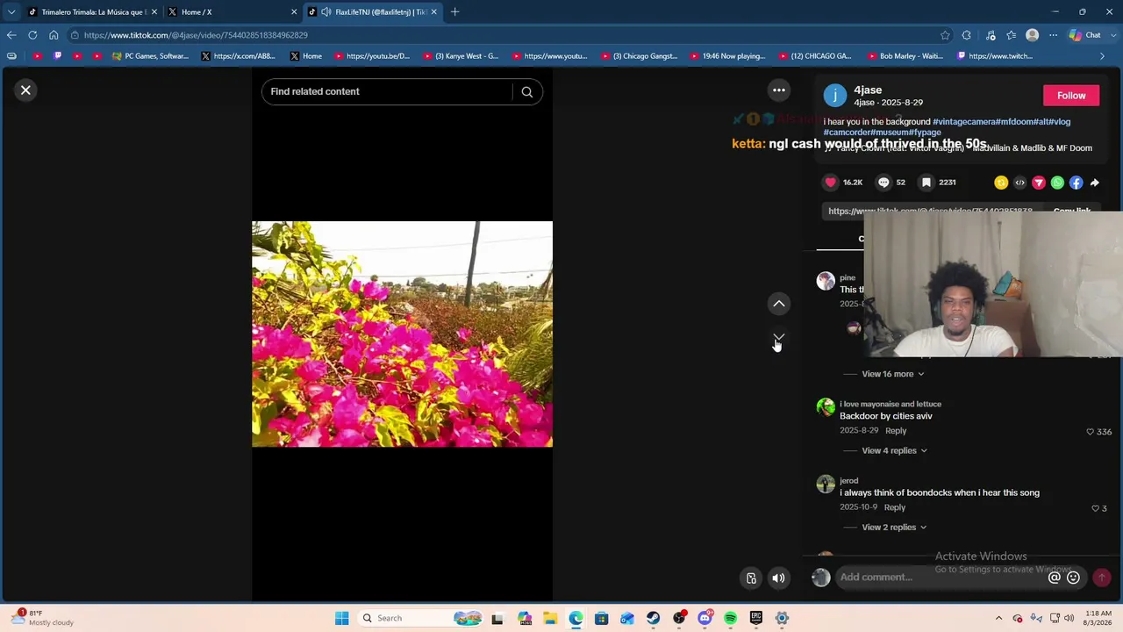The width and height of the screenshot is (1123, 632).
Task: Share the video to Facebook
Action: pos(1076,183)
